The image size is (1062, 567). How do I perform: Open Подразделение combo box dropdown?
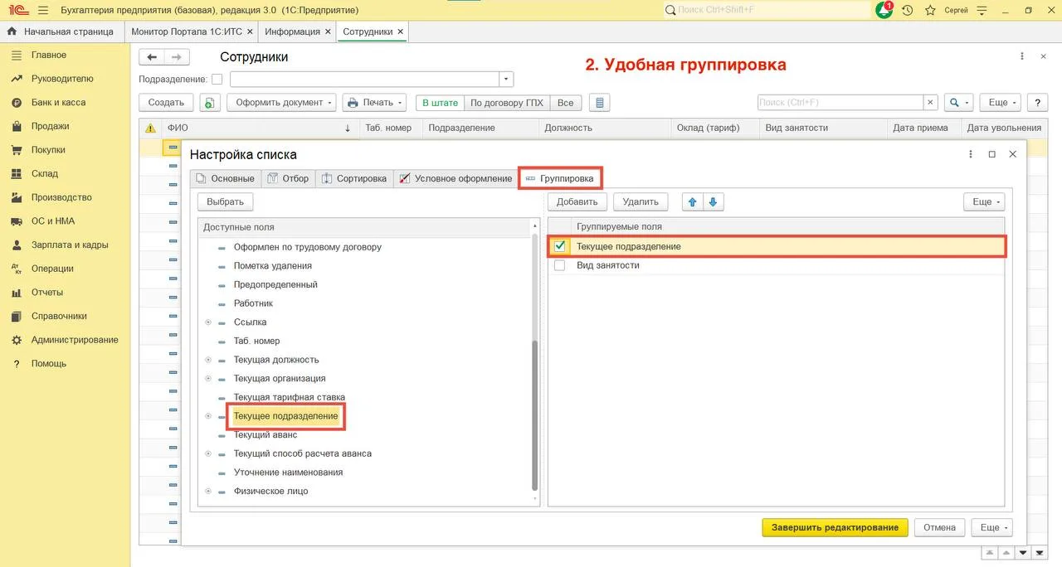(506, 80)
